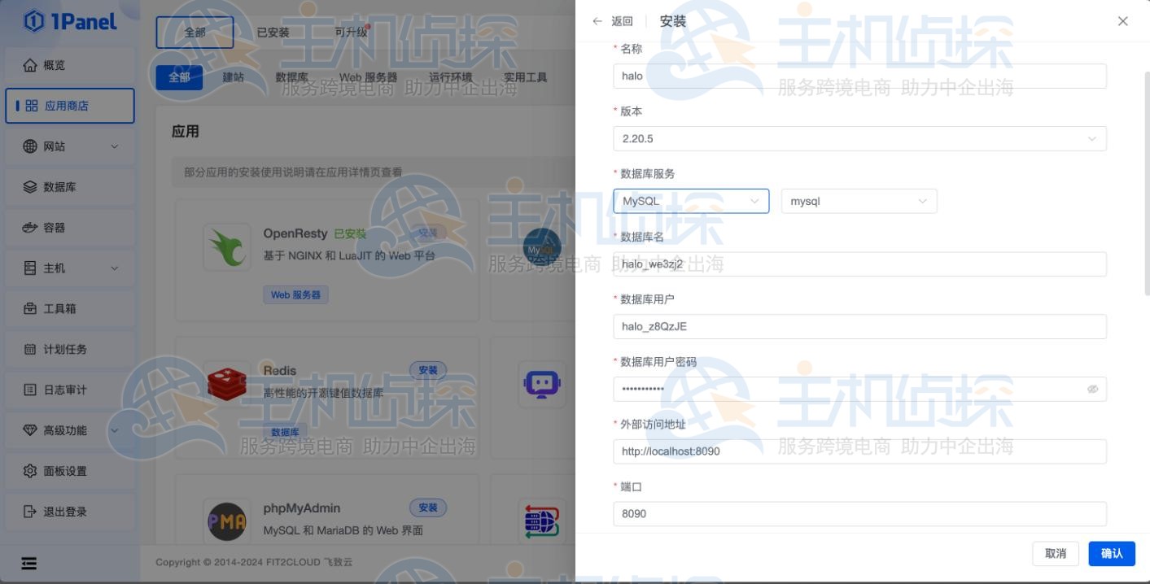Install phpMyAdmin with its 安装 button
The image size is (1150, 584).
(x=428, y=508)
